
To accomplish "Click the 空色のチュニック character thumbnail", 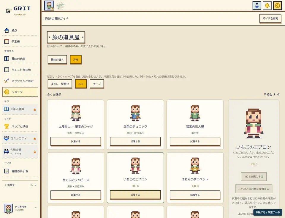I will (x=135, y=113).
